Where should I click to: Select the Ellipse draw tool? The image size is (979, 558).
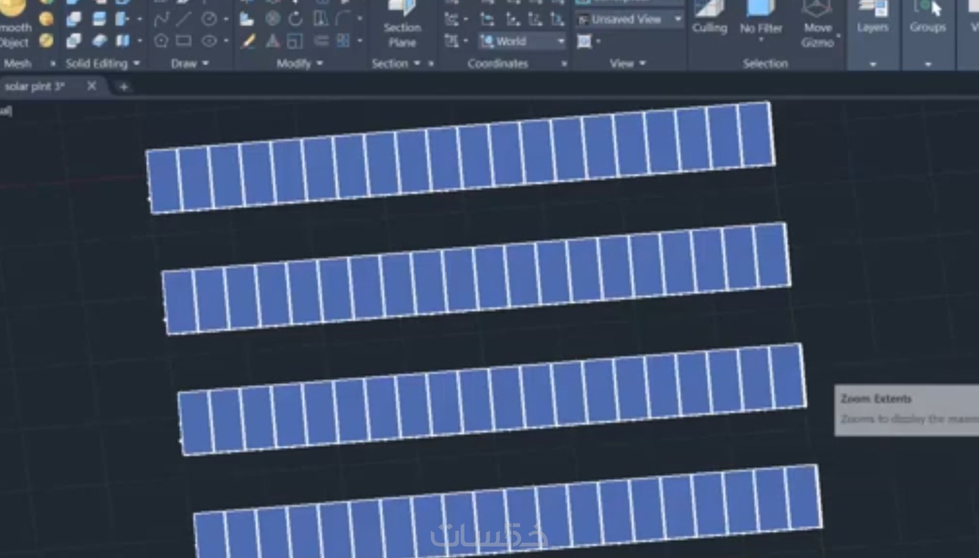click(x=208, y=41)
